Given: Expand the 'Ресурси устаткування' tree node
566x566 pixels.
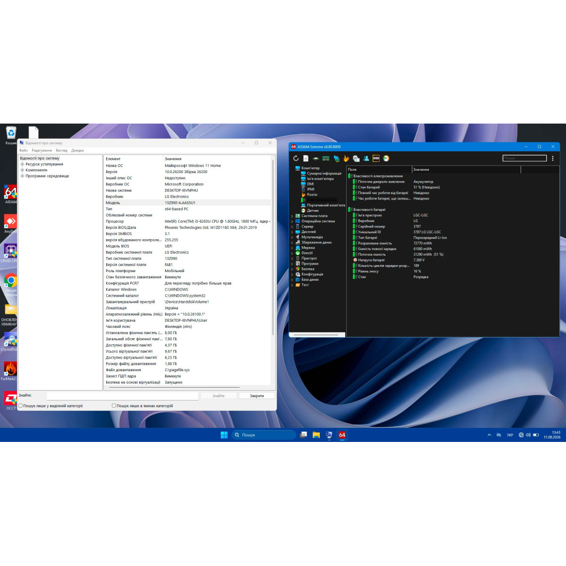Looking at the screenshot, I should (x=22, y=164).
